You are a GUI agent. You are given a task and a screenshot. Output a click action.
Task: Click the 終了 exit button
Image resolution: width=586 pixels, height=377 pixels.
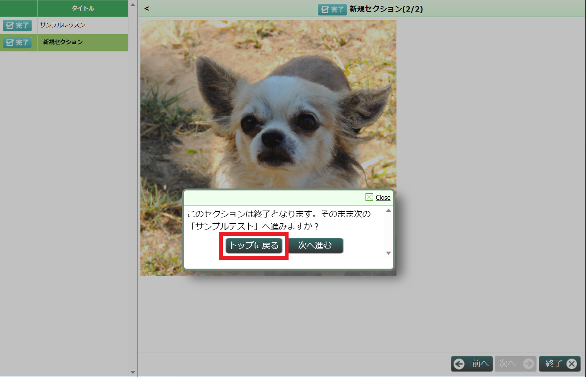[560, 363]
